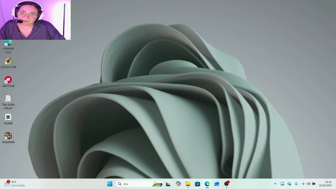This screenshot has height=189, width=336.
Task: Expand the hidden system tray icons chevron
Action: [x=275, y=184]
